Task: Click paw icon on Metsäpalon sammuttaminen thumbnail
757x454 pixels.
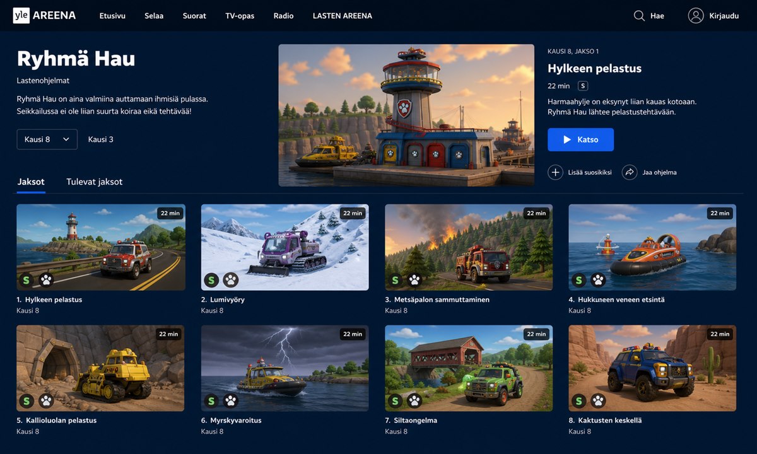Action: pyautogui.click(x=414, y=280)
